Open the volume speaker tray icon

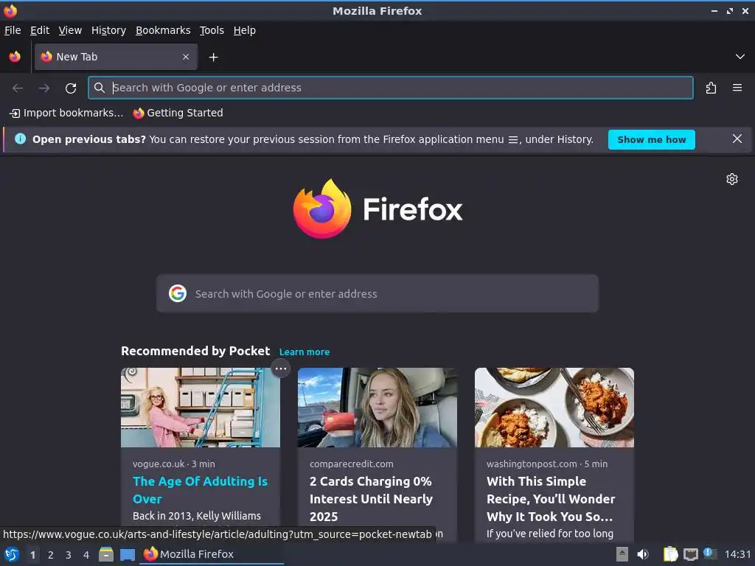643,554
